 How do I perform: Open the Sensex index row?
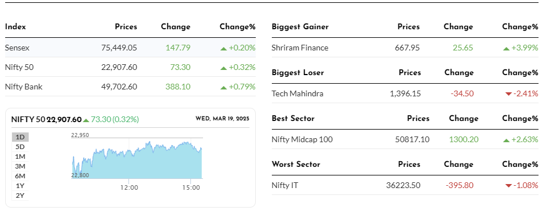pos(130,48)
